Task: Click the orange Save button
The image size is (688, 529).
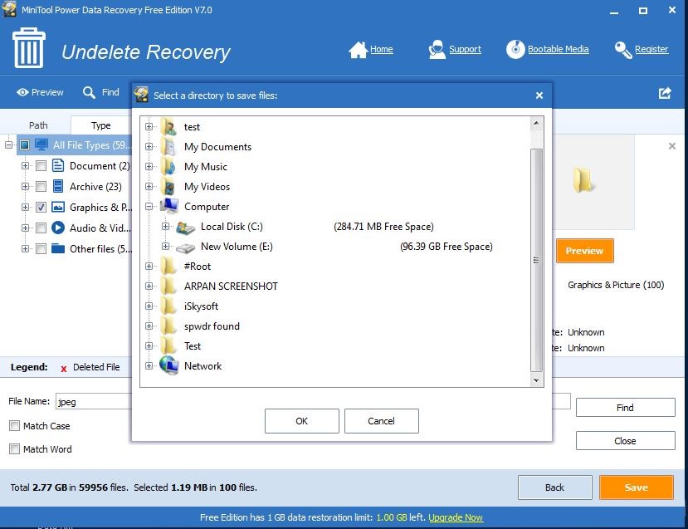Action: click(x=637, y=487)
